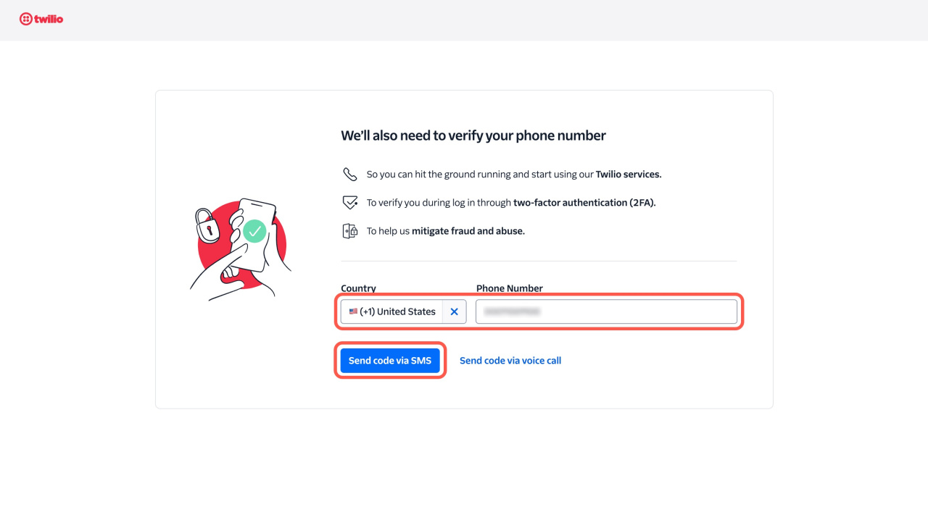Click the bold Twilio services text
Viewport: 928px width, 515px height.
click(629, 175)
